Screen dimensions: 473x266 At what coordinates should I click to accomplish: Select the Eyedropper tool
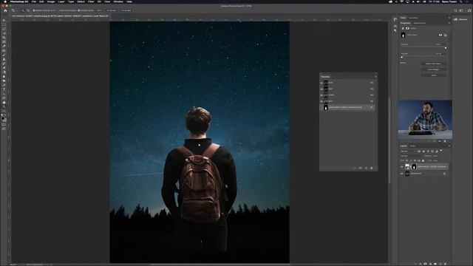click(4, 46)
